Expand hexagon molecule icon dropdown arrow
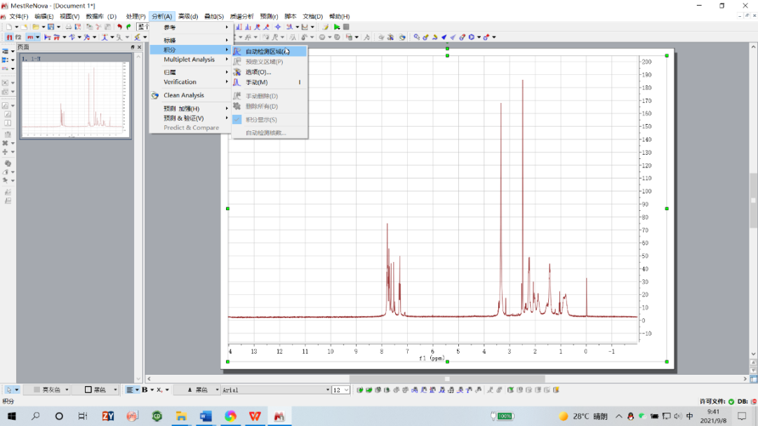758x426 pixels. pyautogui.click(x=479, y=37)
